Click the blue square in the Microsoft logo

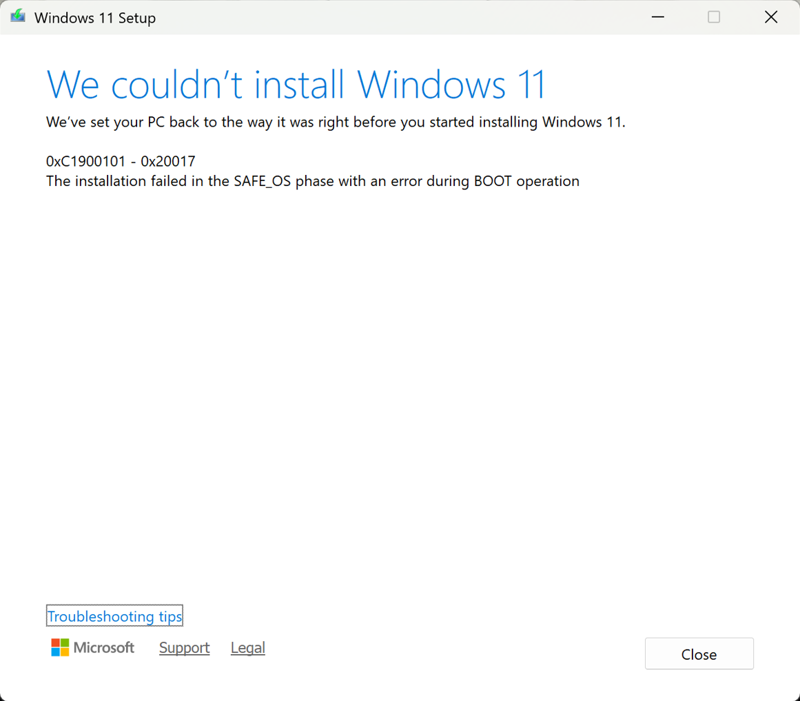point(55,653)
